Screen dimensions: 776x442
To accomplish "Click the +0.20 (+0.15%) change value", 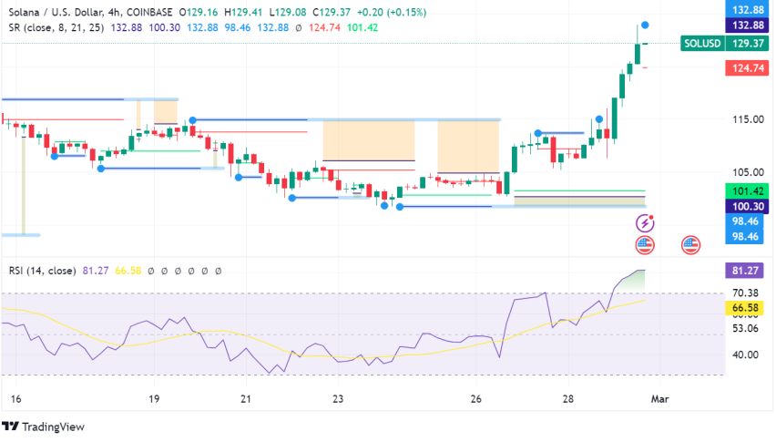I will [x=392, y=13].
